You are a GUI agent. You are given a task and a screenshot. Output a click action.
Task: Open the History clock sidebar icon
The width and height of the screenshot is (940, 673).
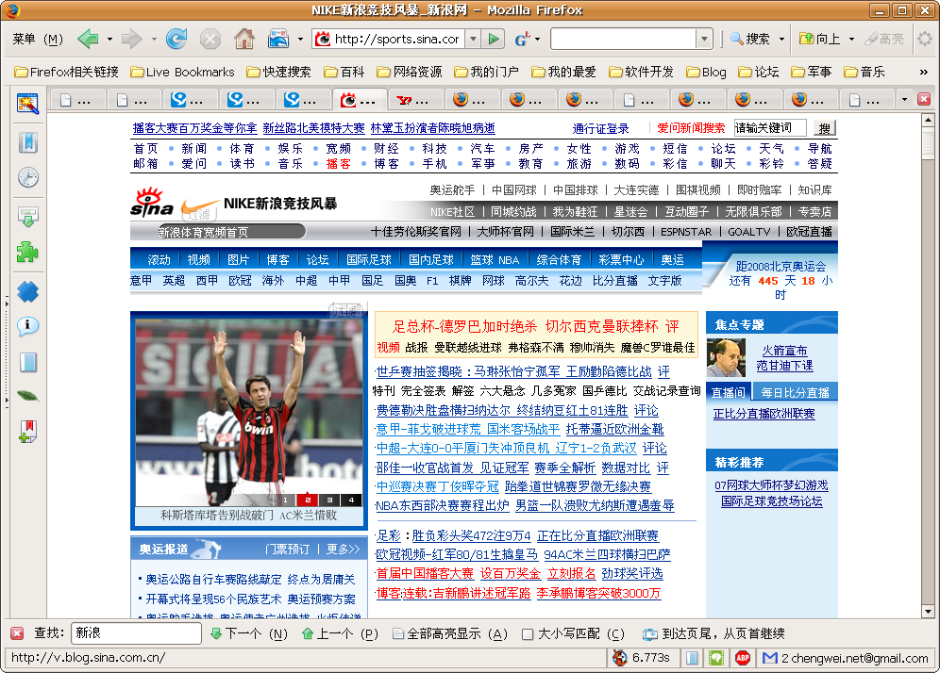click(x=27, y=177)
